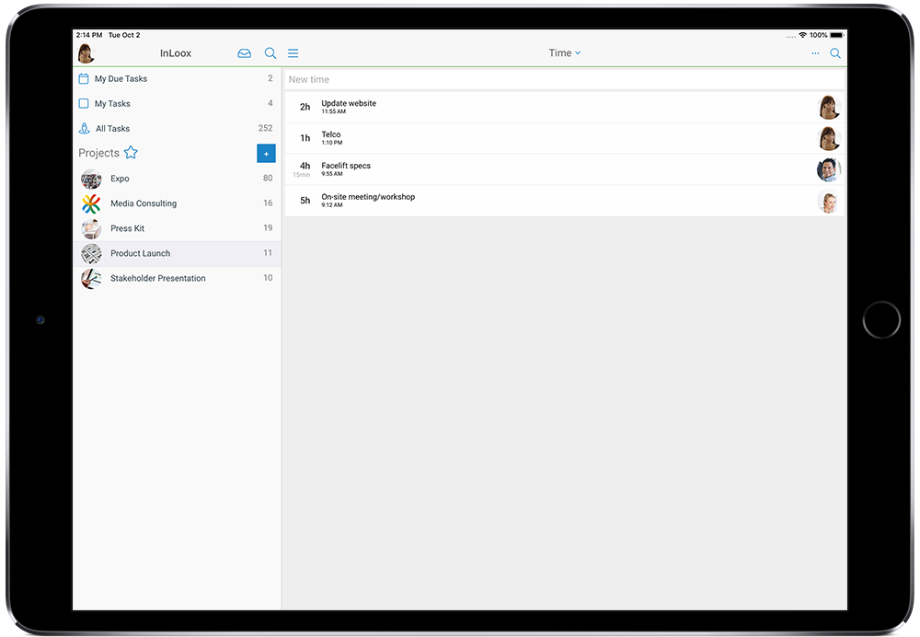Open the Press Kit project
920x637 pixels.
tap(177, 228)
